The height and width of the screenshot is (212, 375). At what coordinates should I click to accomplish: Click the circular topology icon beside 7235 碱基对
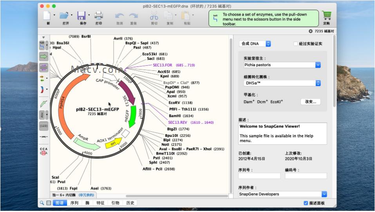pos(310,31)
